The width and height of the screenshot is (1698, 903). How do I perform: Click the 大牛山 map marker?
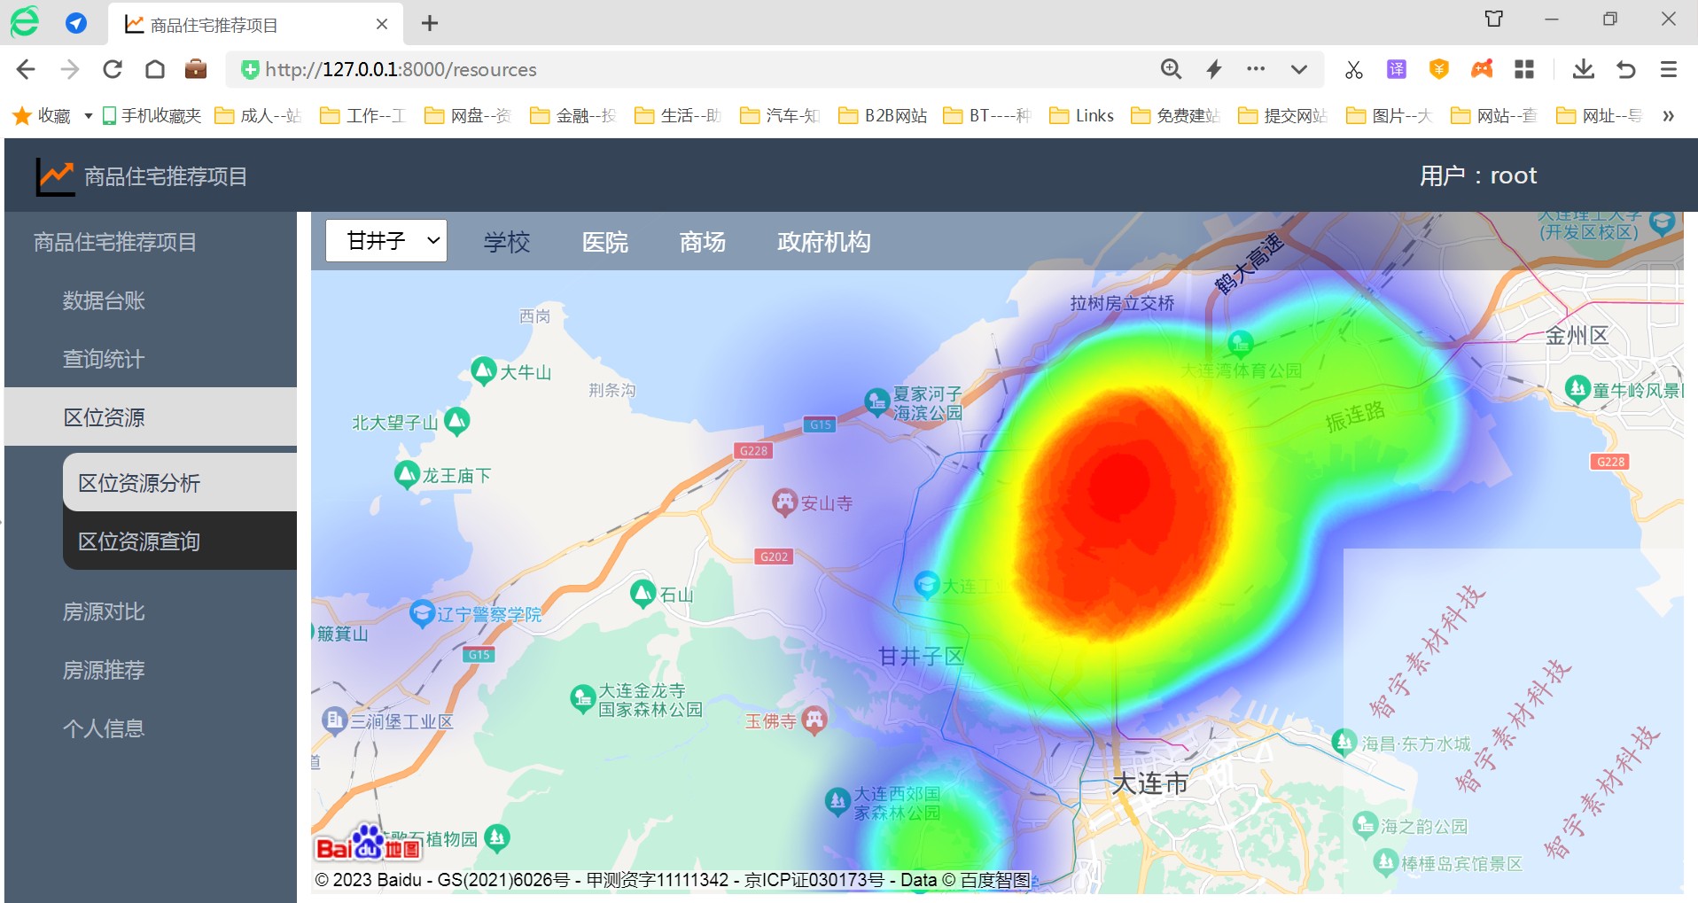click(x=483, y=370)
